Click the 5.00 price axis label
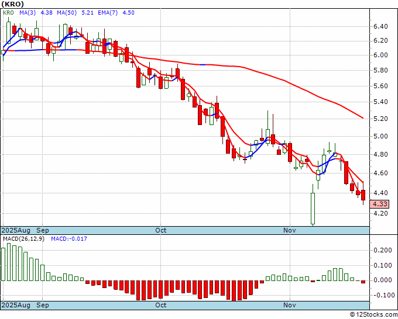Image resolution: width=398 pixels, height=319 pixels. [380, 136]
